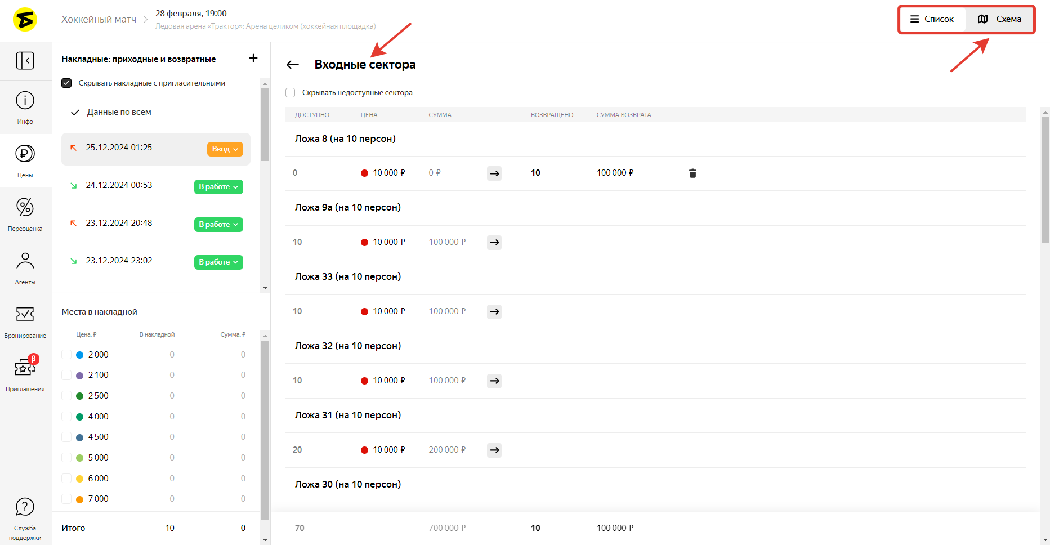Image resolution: width=1050 pixels, height=545 pixels.
Task: Check the 2 000 price row checkbox
Action: click(66, 355)
